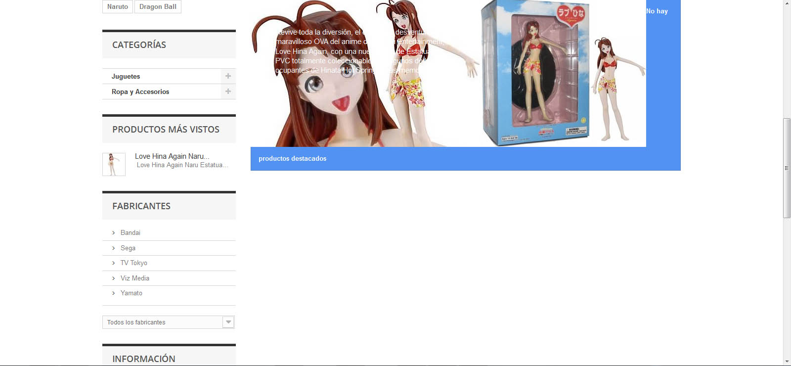Select the Love Hina Again Naru Estatua description
The image size is (791, 366).
tap(182, 165)
